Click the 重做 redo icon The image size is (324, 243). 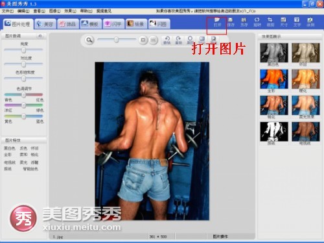pos(178,40)
